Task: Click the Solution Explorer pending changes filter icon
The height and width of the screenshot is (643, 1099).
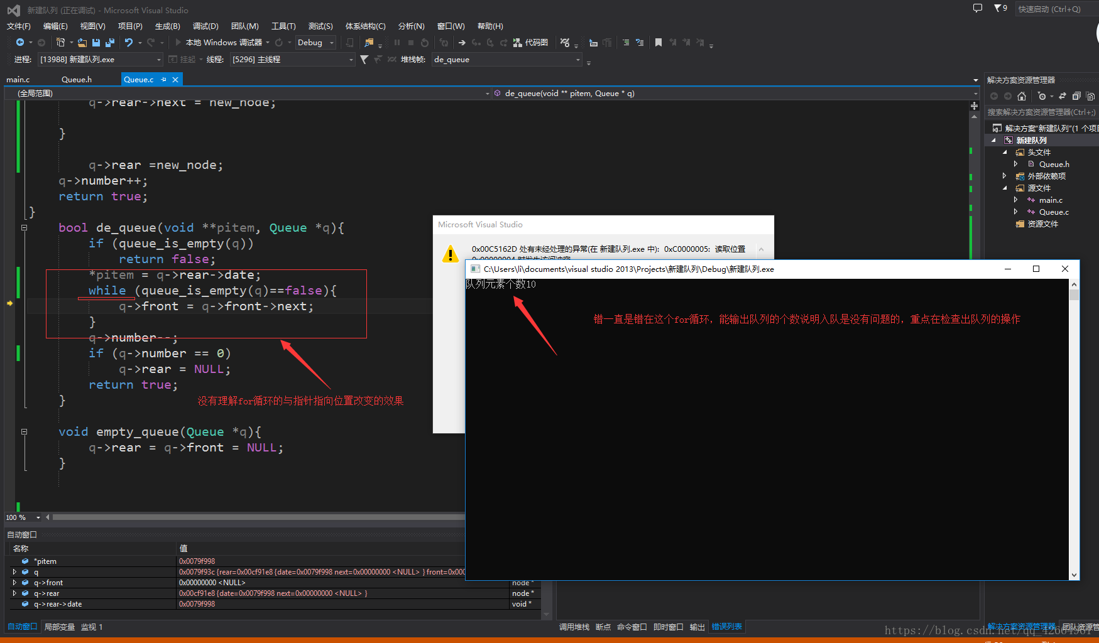Action: (x=1042, y=96)
